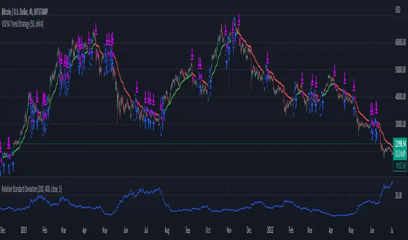
Task: Select the Relative Standard Deviation indicator label
Action: (32, 189)
